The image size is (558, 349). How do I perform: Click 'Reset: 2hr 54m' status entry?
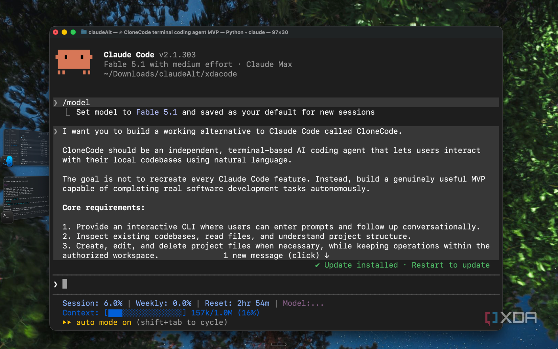point(237,303)
